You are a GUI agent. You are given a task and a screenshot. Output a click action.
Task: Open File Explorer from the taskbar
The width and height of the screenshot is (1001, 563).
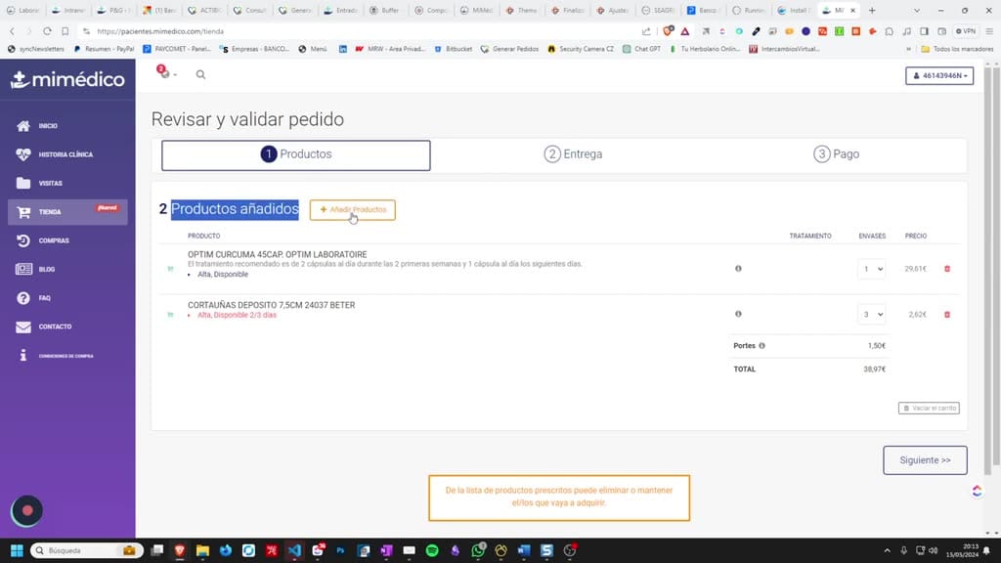point(202,550)
